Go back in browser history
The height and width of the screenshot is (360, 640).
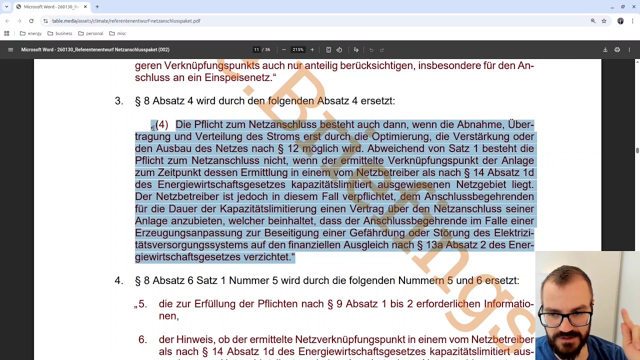pos(7,21)
